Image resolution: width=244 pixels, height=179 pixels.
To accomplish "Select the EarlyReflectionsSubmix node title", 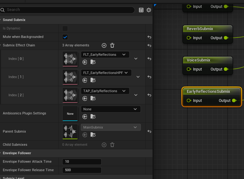I will pyautogui.click(x=208, y=91).
